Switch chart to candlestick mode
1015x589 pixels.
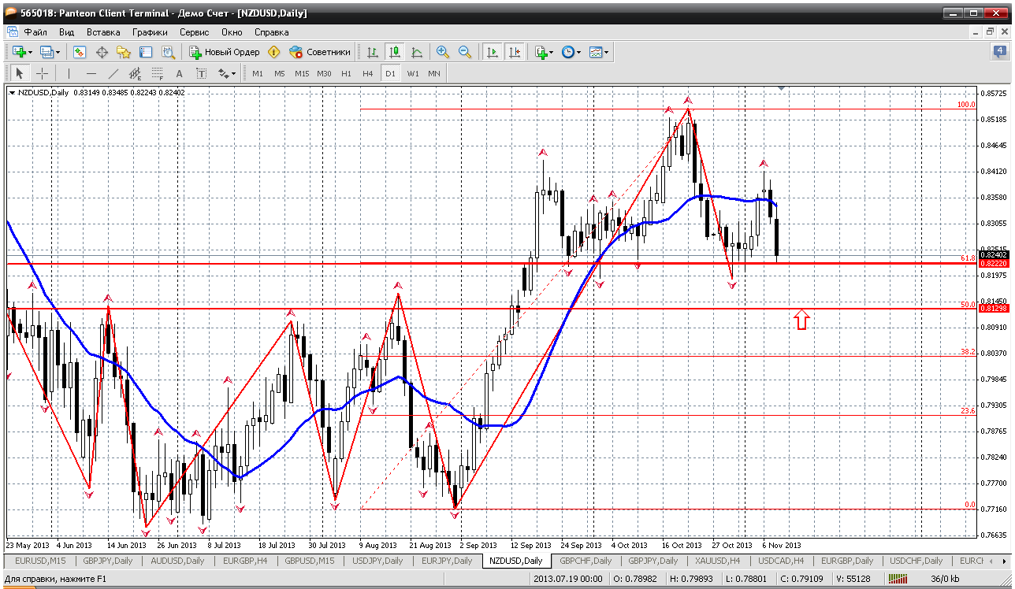click(395, 52)
